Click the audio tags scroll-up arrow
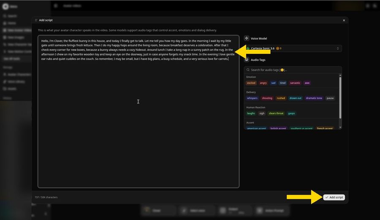 pos(340,75)
